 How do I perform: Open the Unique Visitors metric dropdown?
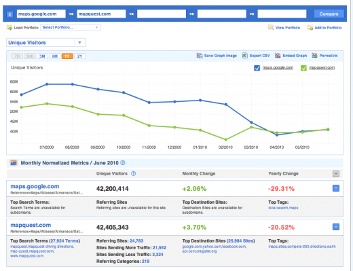tap(45, 43)
